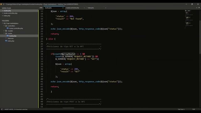Click the Sublime Text app icon in title bar
This screenshot has height=113, width=201.
pyautogui.click(x=1, y=4)
